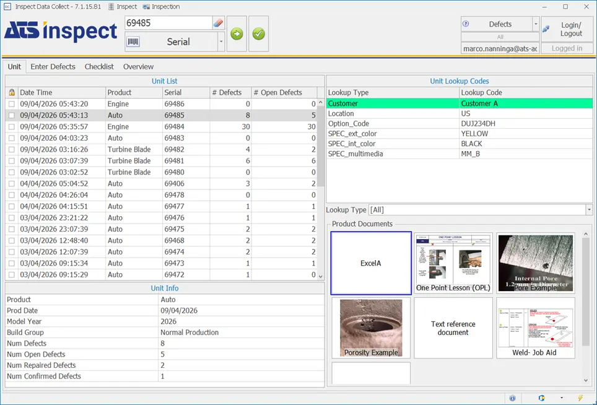Viewport: 597px width, 405px height.
Task: Open the Weld- Job Aid thumbnail
Action: [535, 328]
